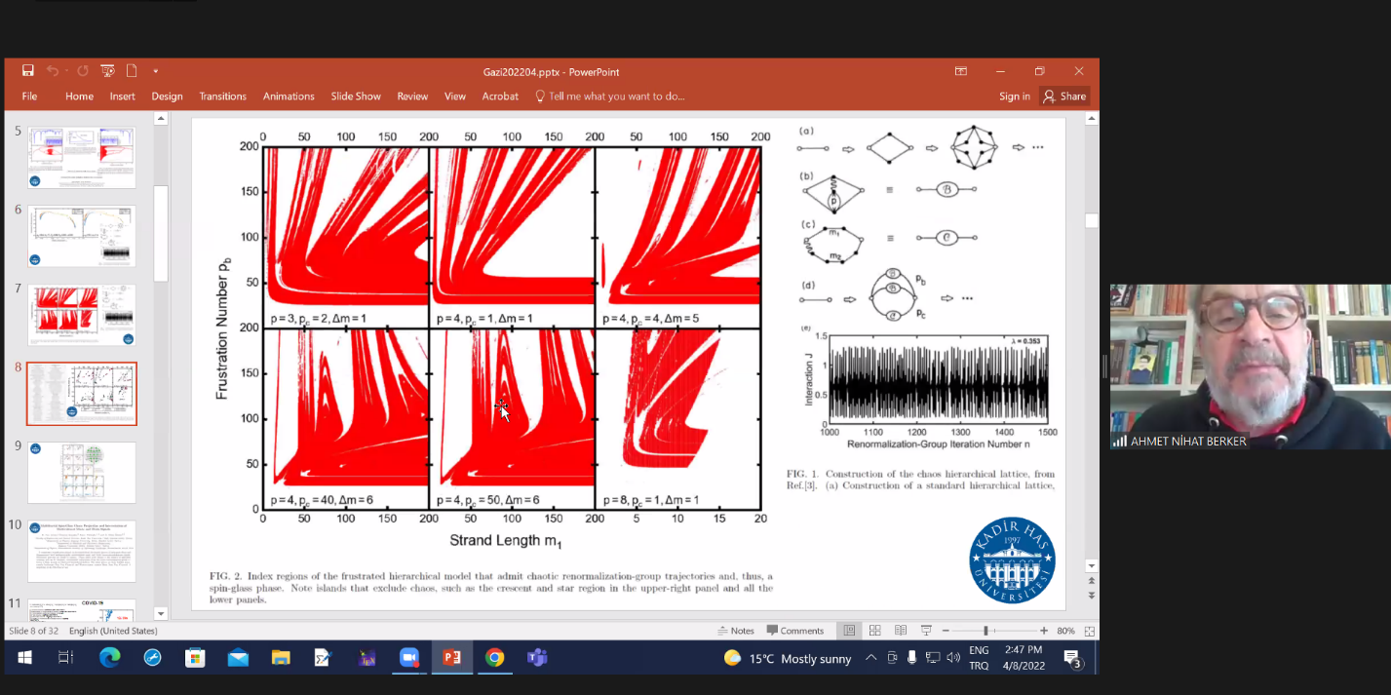Image resolution: width=1391 pixels, height=695 pixels.
Task: Start Slide Show from status bar icon
Action: 926,631
